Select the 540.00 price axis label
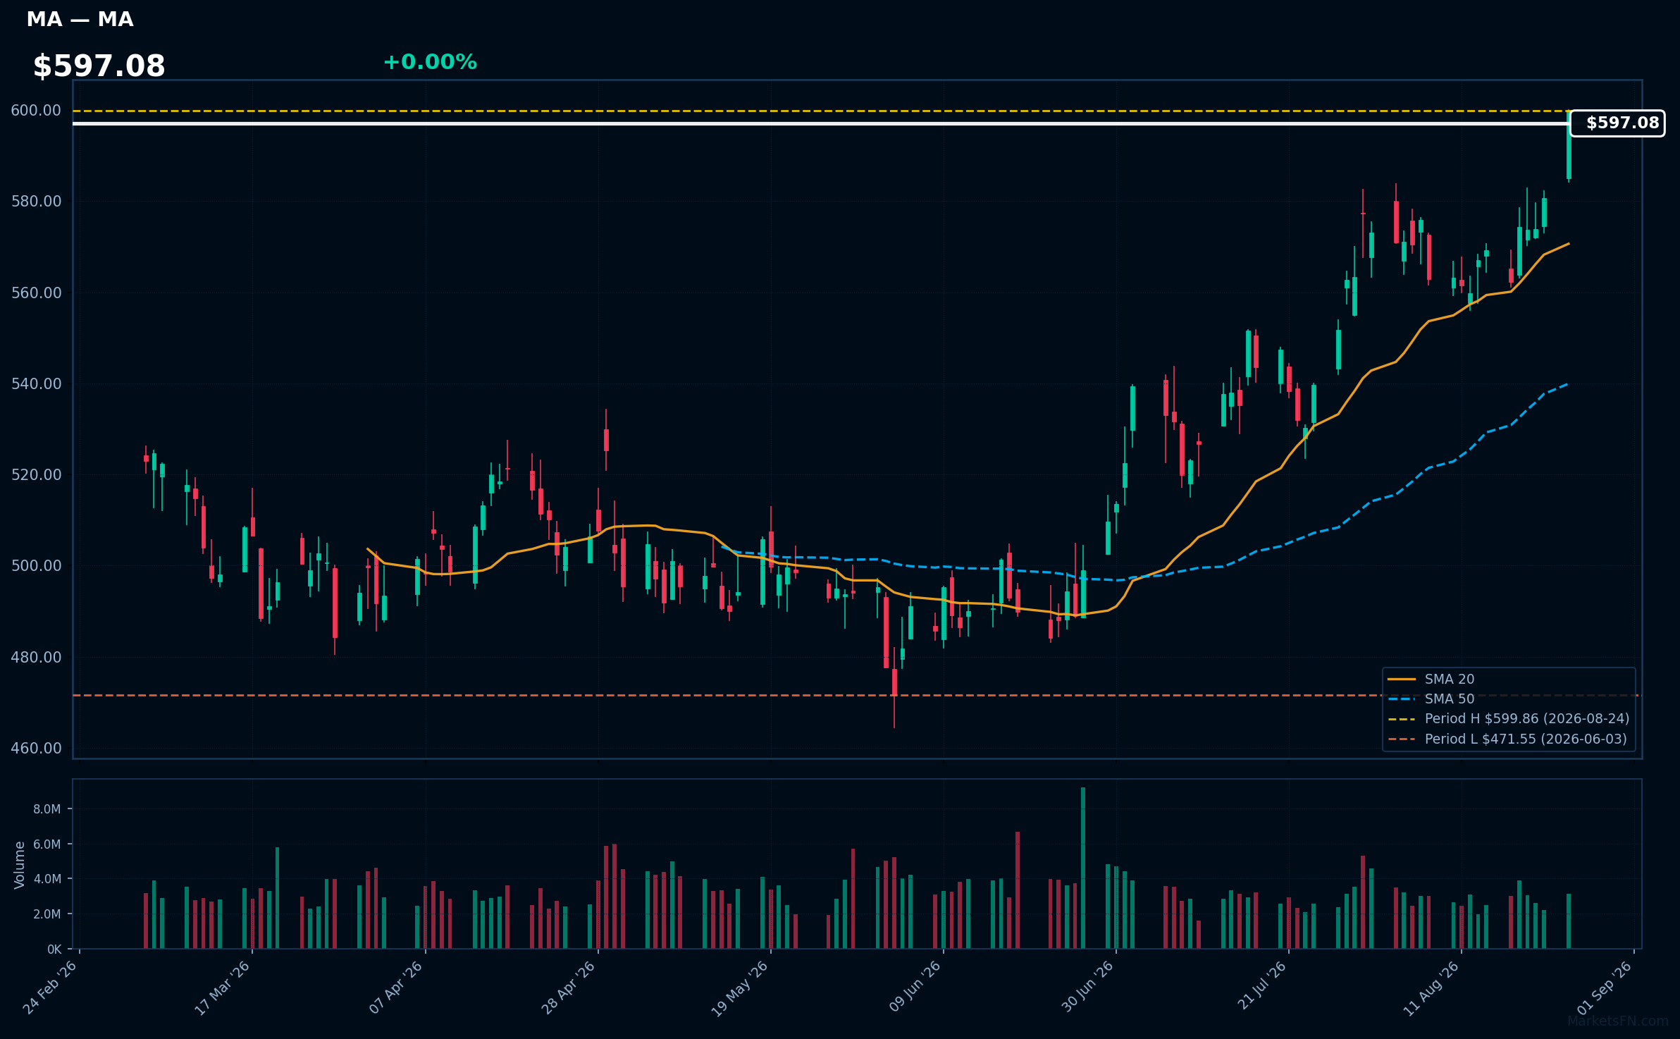The image size is (1680, 1039). point(36,383)
